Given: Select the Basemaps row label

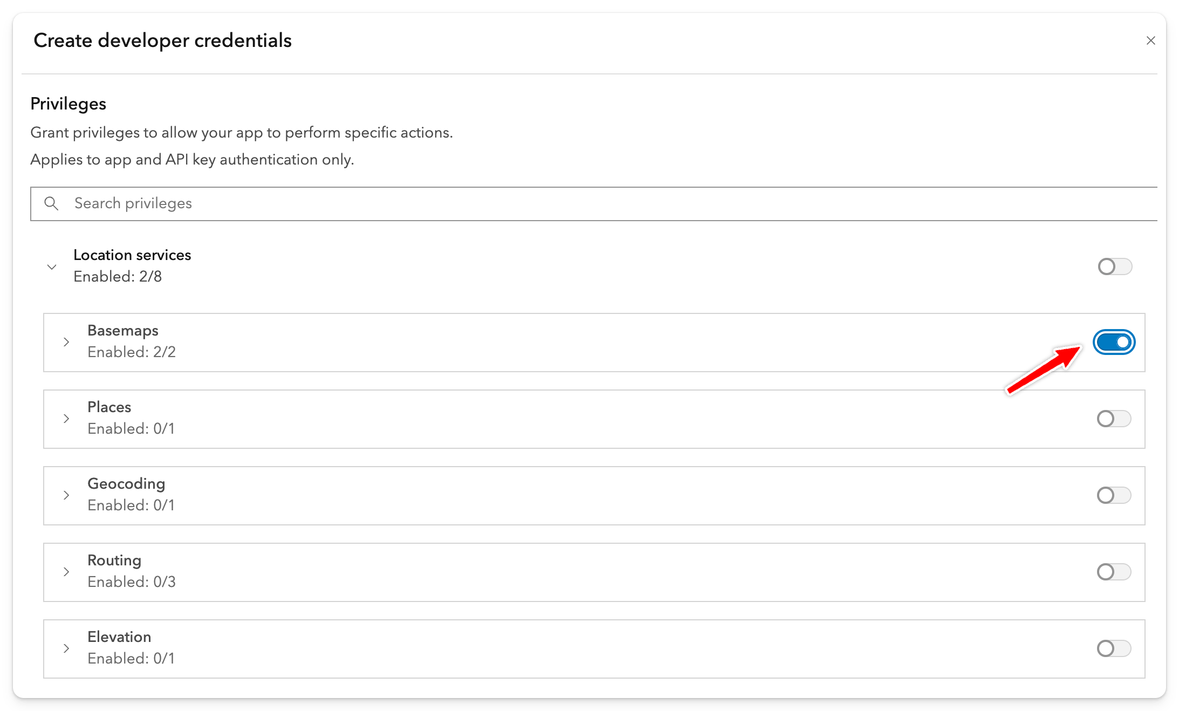Looking at the screenshot, I should coord(123,331).
